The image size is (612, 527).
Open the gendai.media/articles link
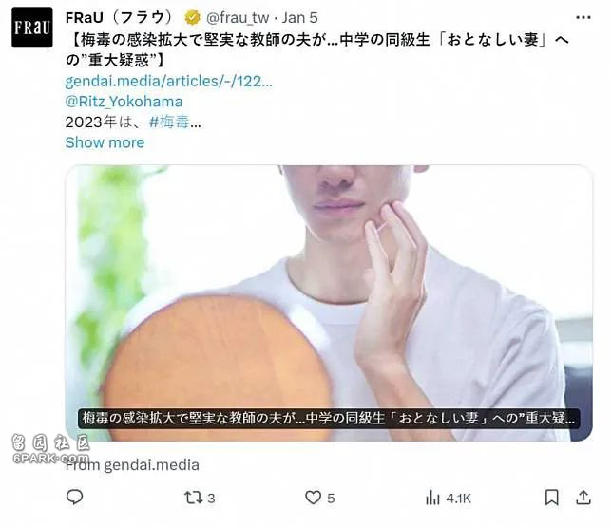168,81
